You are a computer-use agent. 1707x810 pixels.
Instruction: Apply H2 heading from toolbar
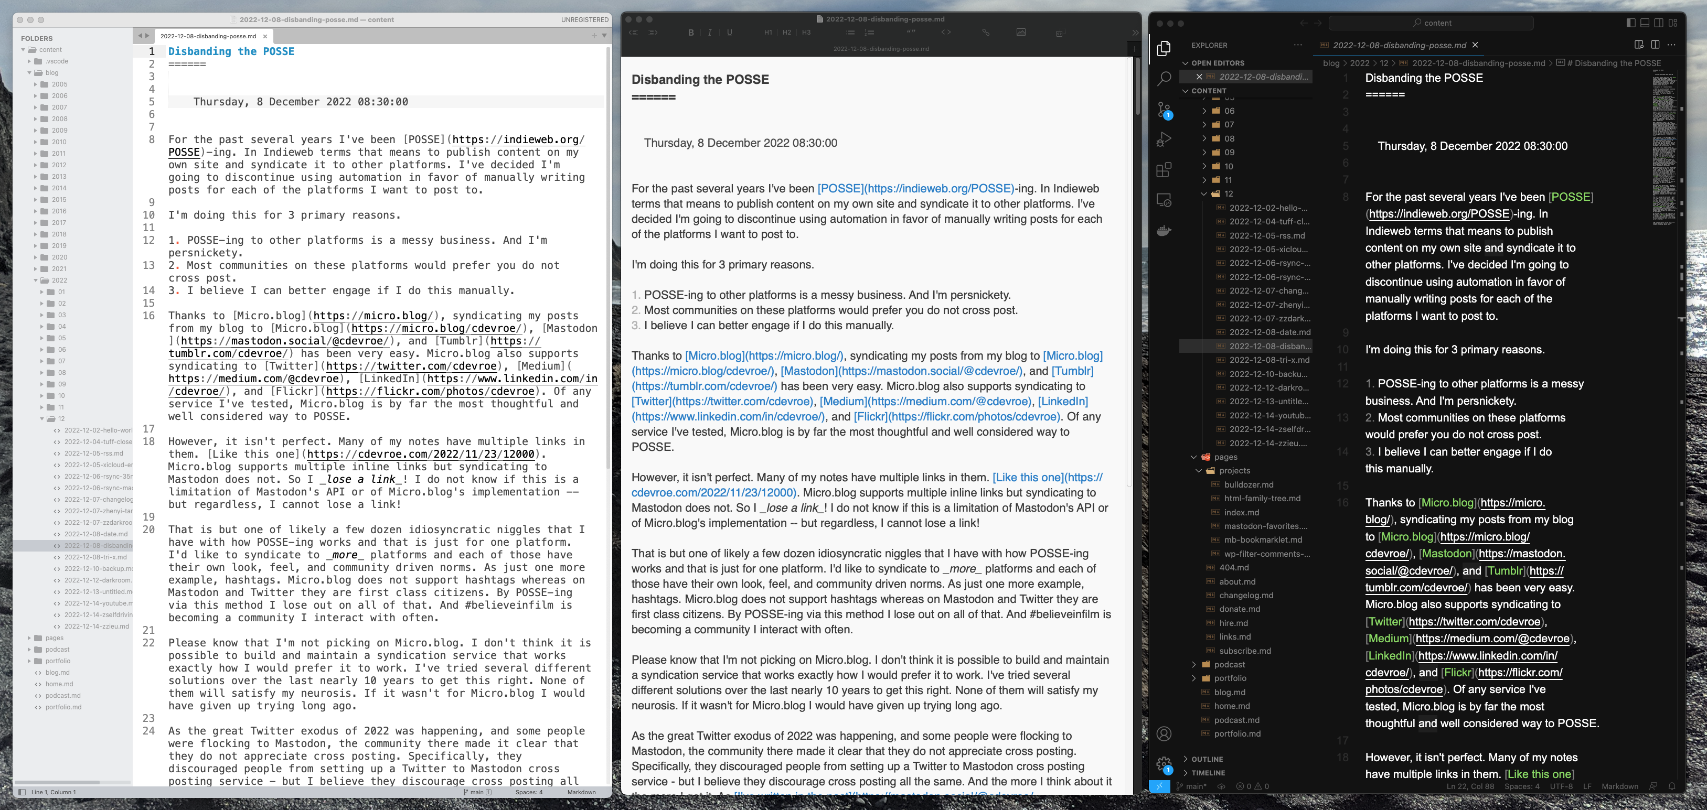click(x=786, y=32)
